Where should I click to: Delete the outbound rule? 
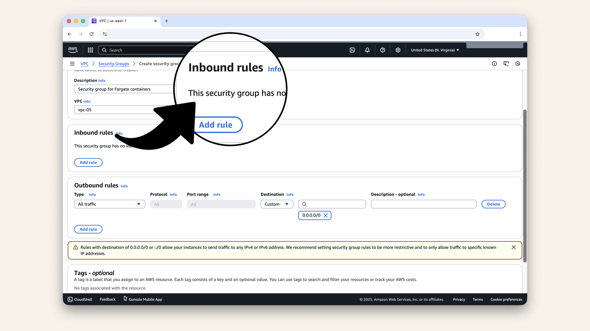pyautogui.click(x=493, y=204)
